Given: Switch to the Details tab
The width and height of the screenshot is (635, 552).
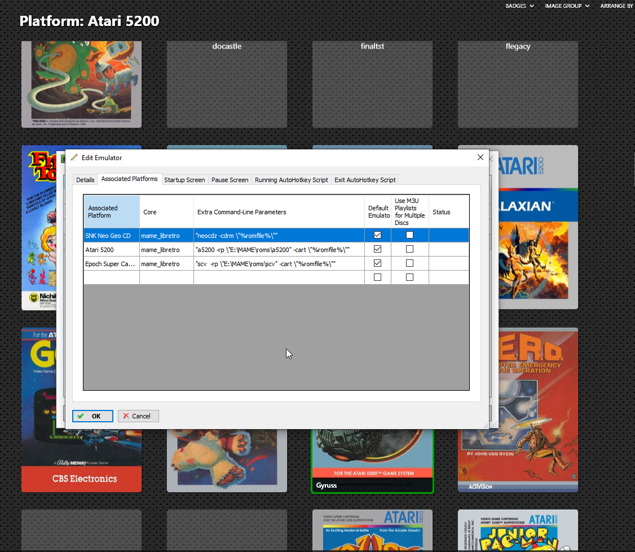Looking at the screenshot, I should [85, 180].
